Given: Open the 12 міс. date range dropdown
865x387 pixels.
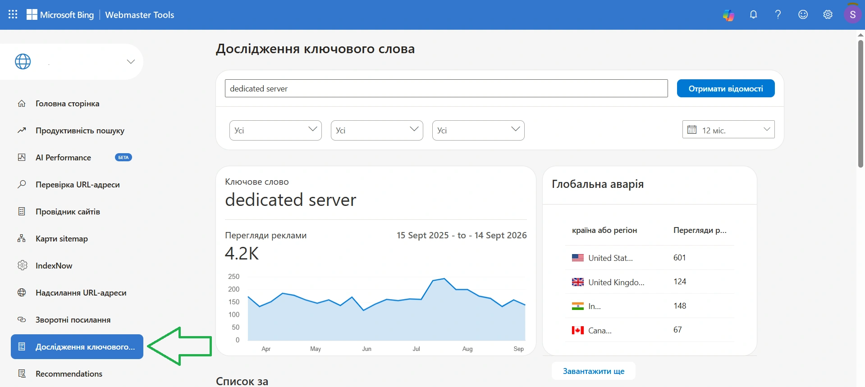Looking at the screenshot, I should coord(728,130).
